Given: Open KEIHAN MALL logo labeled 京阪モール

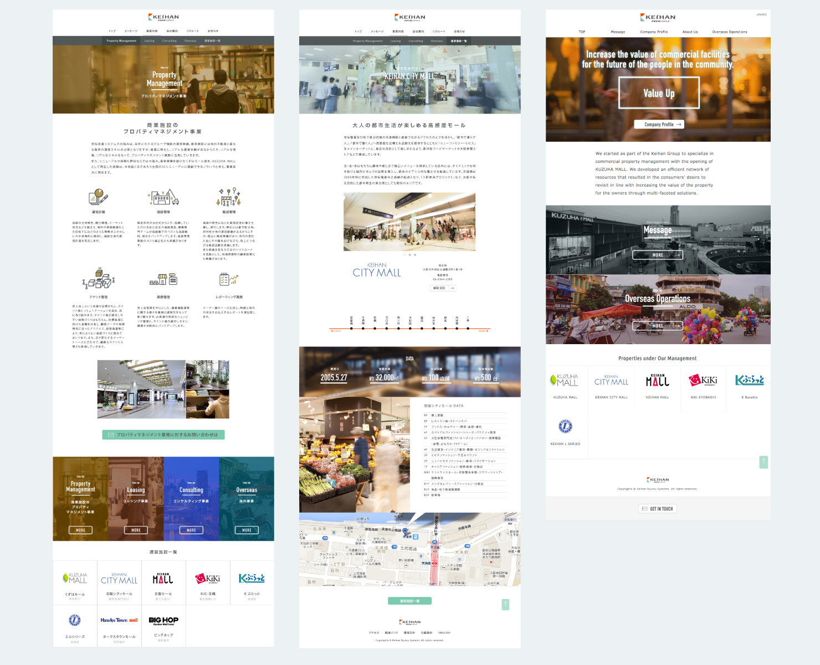Looking at the screenshot, I should coord(163,579).
